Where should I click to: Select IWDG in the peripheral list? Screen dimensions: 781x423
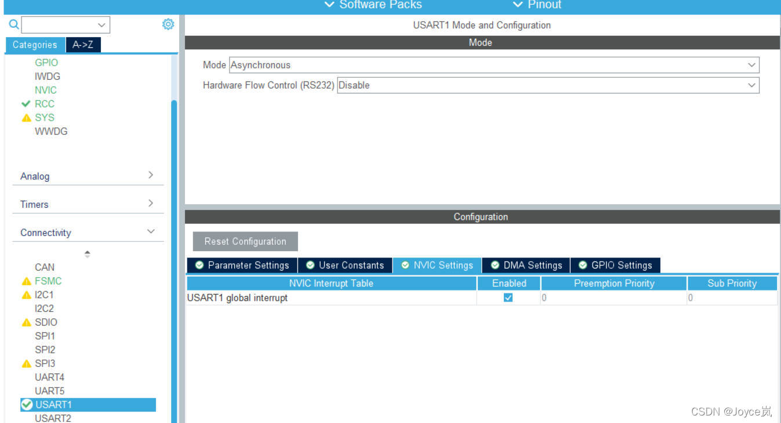coord(48,76)
